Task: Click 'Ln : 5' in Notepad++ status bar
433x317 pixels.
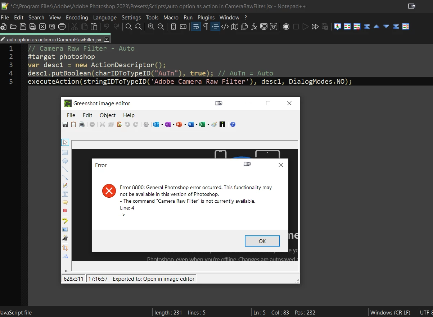Action: (260, 312)
